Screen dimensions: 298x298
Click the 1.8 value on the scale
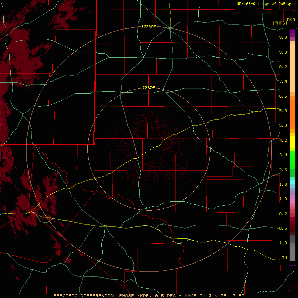pyautogui.click(x=283, y=184)
